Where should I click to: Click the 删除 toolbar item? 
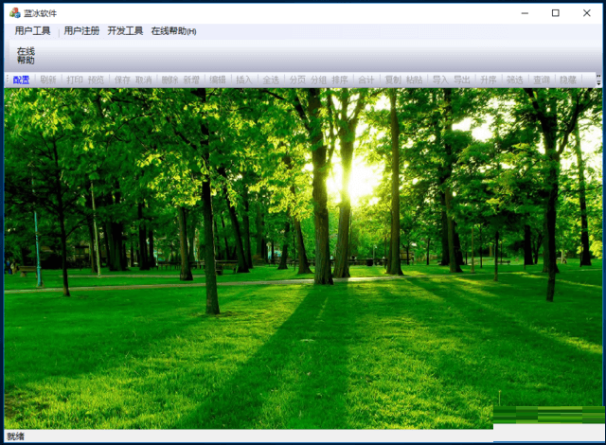tap(169, 80)
